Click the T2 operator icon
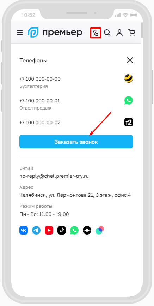The image size is (154, 306). coord(129,122)
